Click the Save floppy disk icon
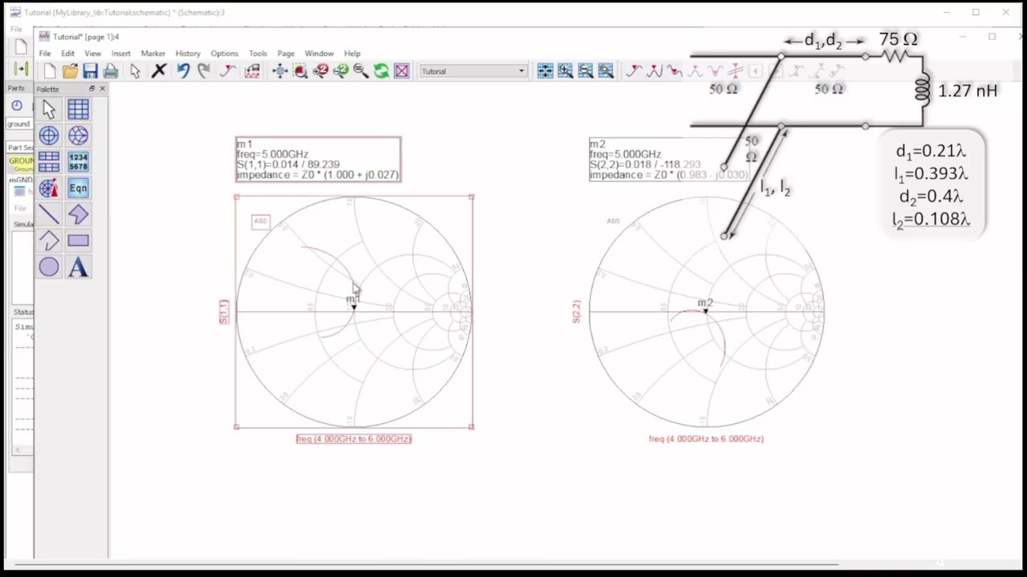This screenshot has height=577, width=1027. click(90, 71)
